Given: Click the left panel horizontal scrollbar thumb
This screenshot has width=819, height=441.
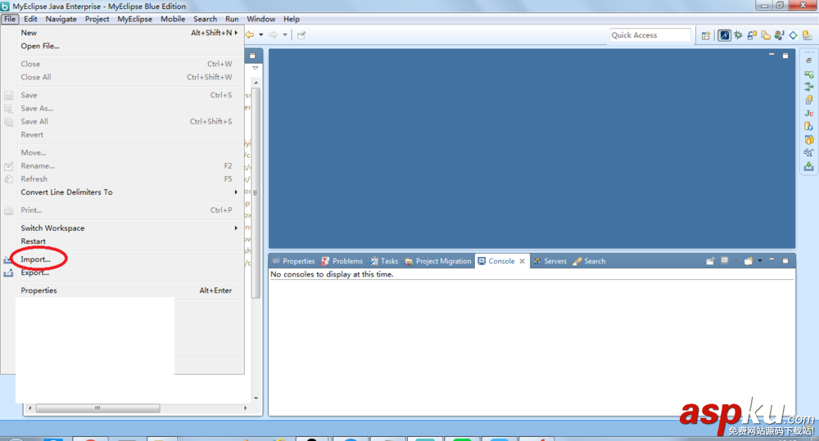Looking at the screenshot, I should tap(97, 408).
